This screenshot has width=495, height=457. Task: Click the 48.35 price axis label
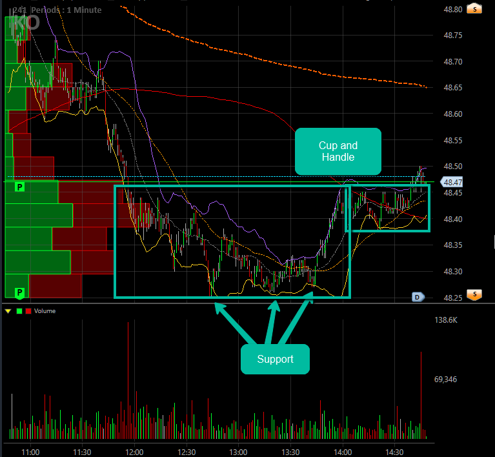(x=452, y=245)
